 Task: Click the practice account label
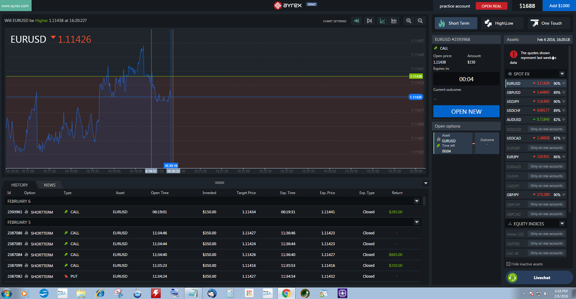[x=455, y=6]
